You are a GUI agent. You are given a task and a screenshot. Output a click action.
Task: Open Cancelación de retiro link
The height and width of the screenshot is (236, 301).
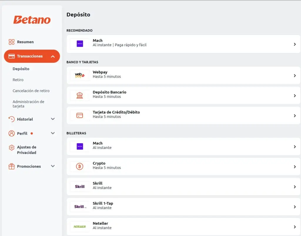coord(31,91)
